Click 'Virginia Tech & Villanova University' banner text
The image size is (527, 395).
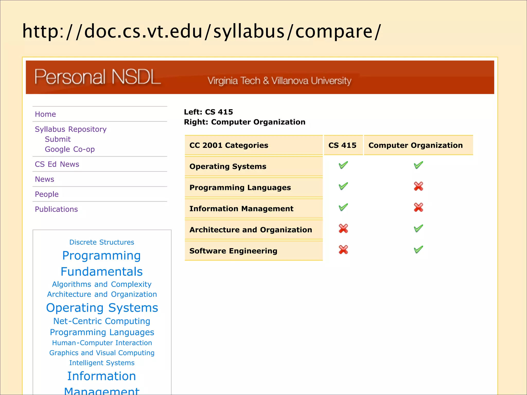click(279, 81)
